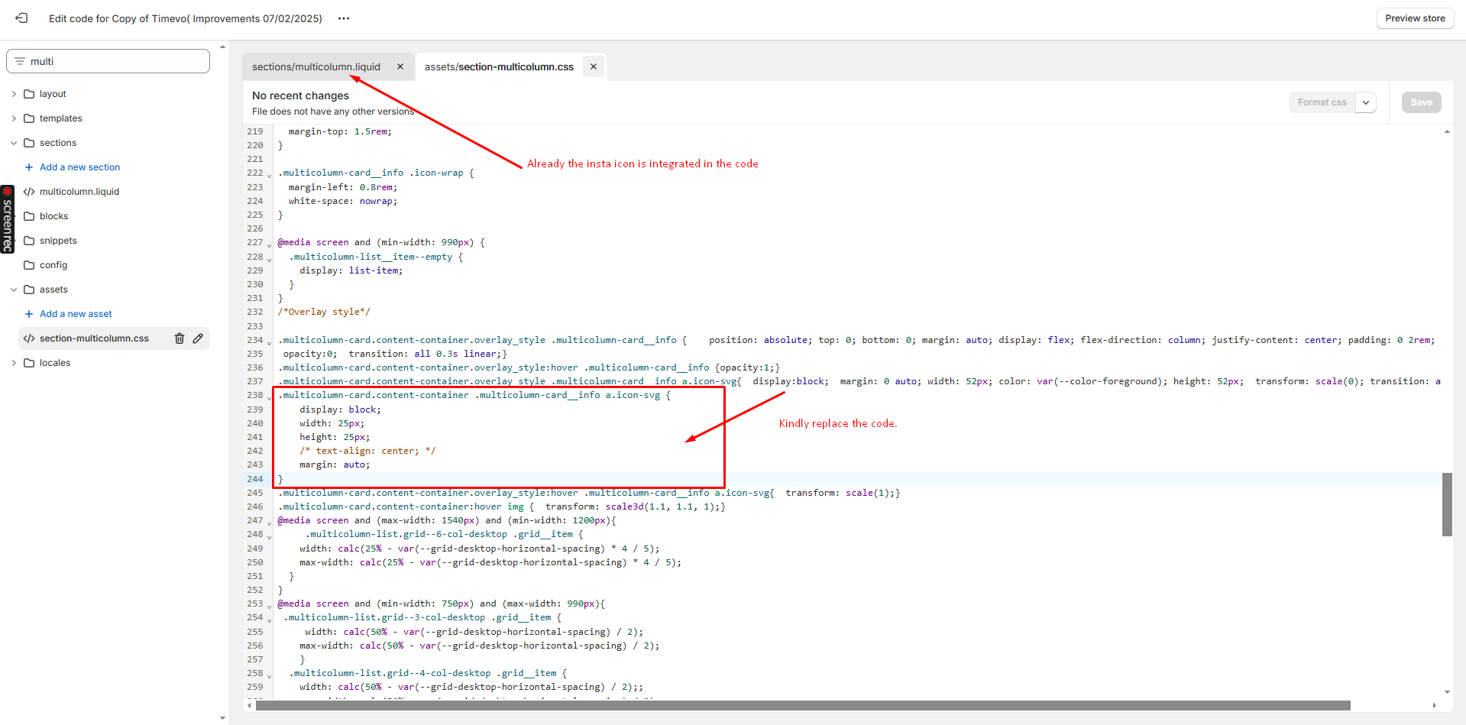Click the file search field containing multi
This screenshot has width=1466, height=725.
pyautogui.click(x=108, y=61)
